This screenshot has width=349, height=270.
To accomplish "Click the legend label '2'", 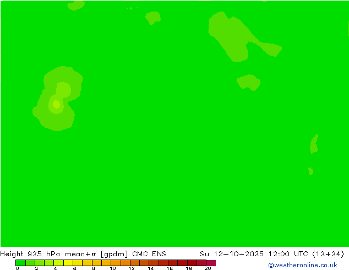I will coord(36,268).
